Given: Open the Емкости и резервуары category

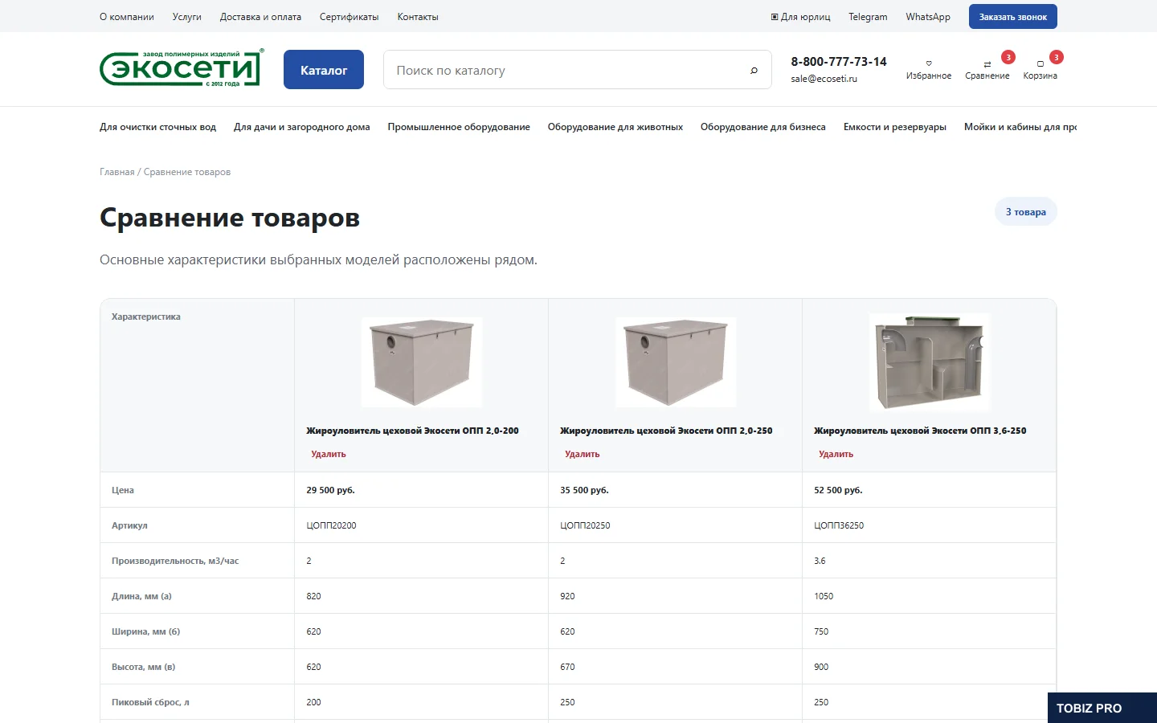Looking at the screenshot, I should (x=895, y=127).
